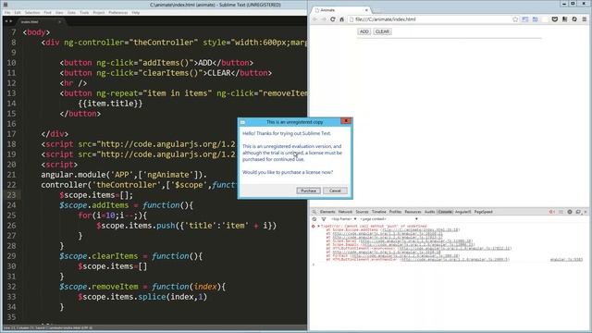The width and height of the screenshot is (592, 333).
Task: Open the Project menu in Sublime Text
Action: coord(99,12)
